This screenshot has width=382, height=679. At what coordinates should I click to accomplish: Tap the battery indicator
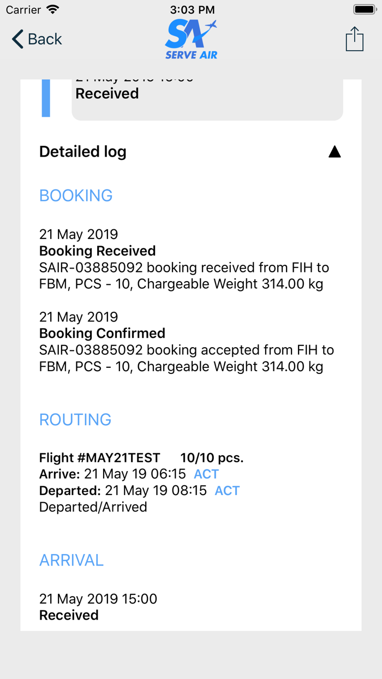click(x=364, y=9)
